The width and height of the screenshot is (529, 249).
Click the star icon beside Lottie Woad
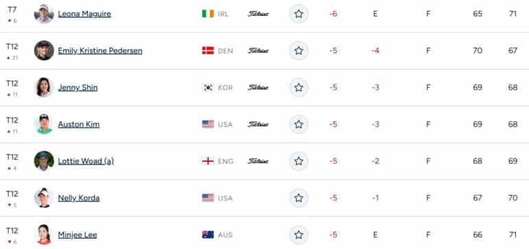[x=299, y=161]
